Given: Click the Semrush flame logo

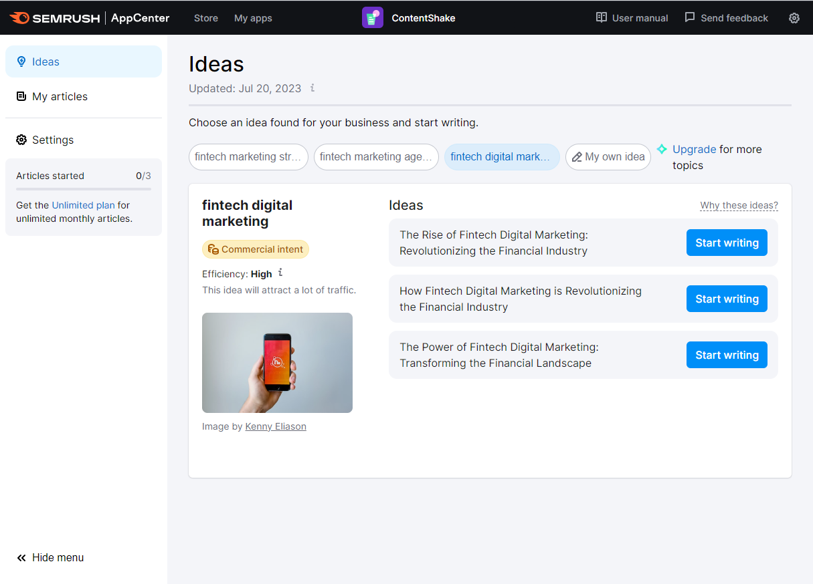Looking at the screenshot, I should pos(19,18).
